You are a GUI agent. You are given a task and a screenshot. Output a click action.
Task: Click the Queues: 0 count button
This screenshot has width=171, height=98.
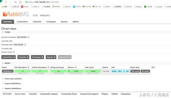(51, 57)
